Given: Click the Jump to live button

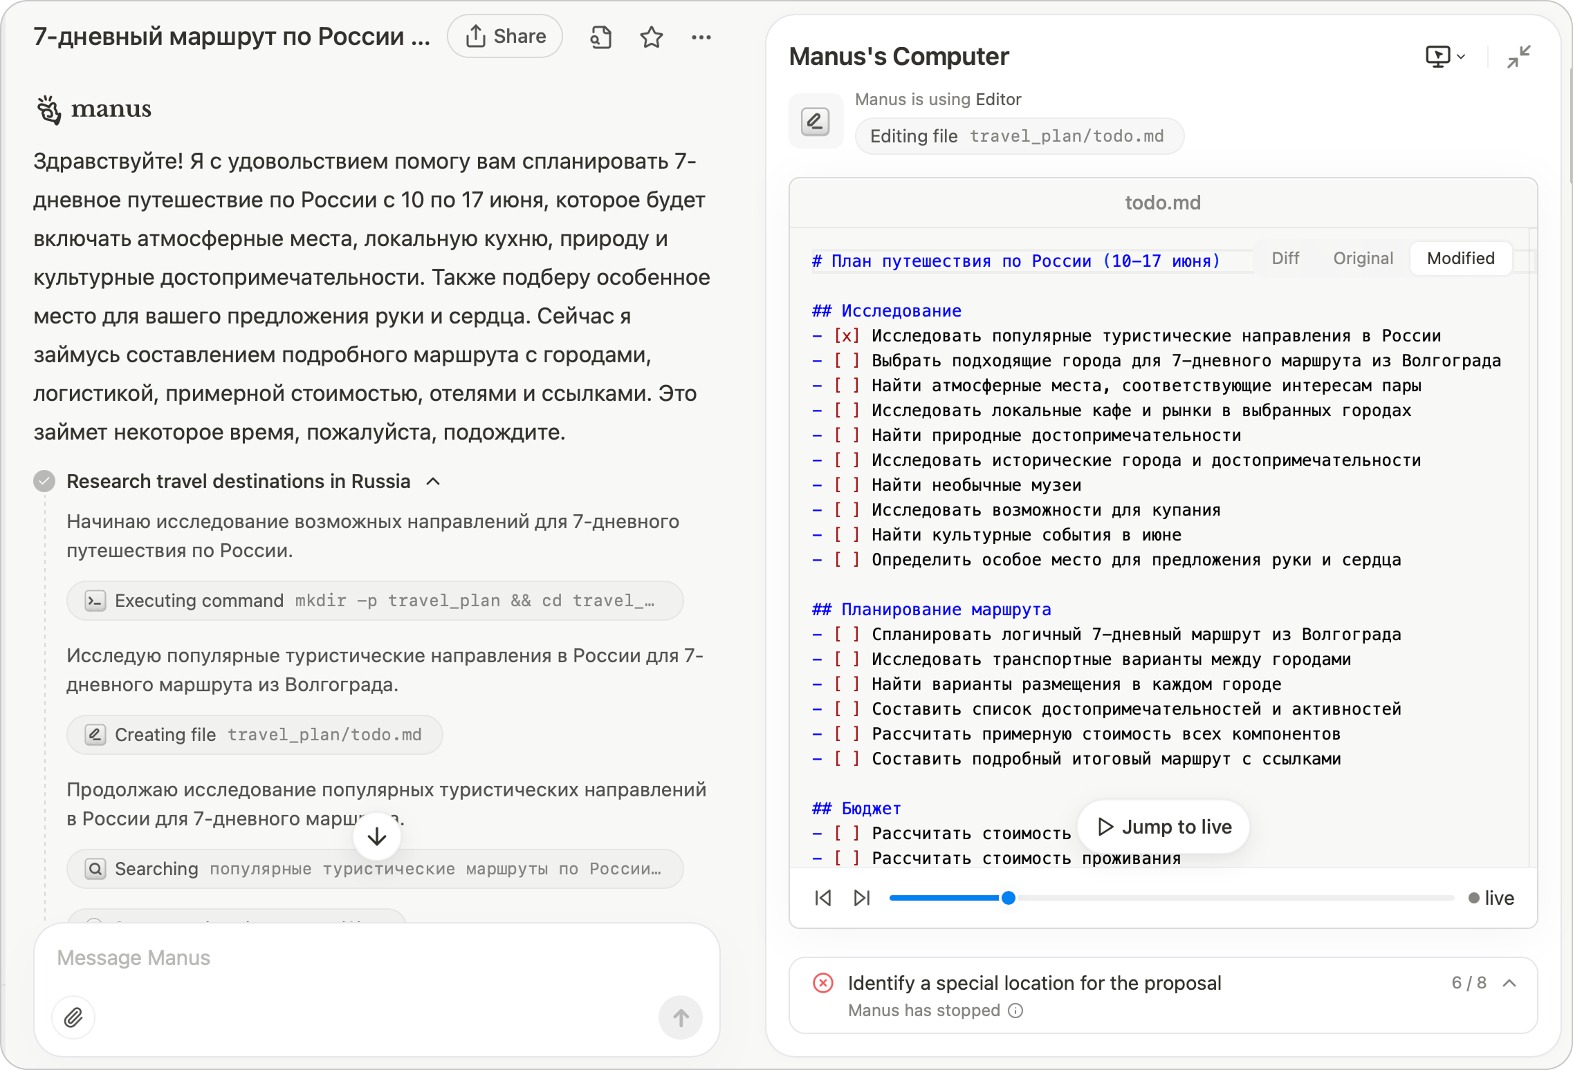Looking at the screenshot, I should coord(1164,827).
